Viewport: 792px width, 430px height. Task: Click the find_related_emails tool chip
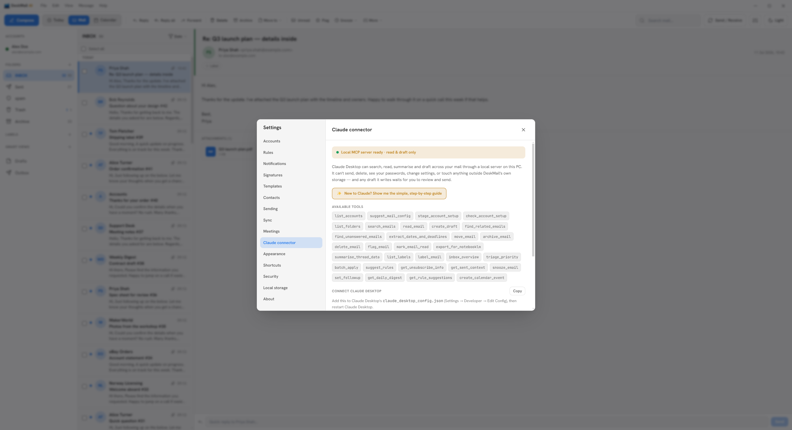(x=485, y=226)
